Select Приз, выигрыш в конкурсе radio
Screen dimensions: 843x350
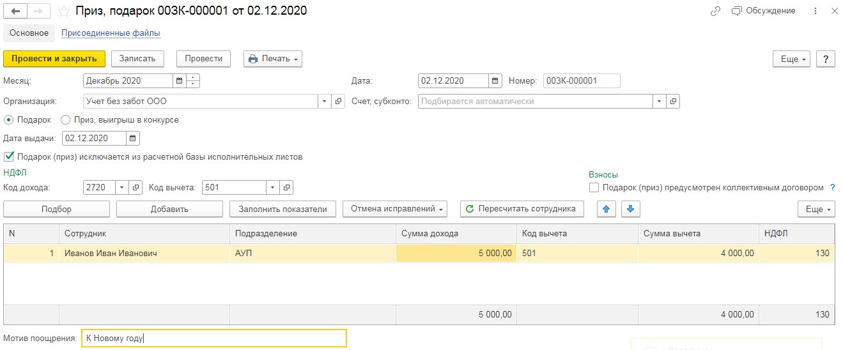coord(65,119)
